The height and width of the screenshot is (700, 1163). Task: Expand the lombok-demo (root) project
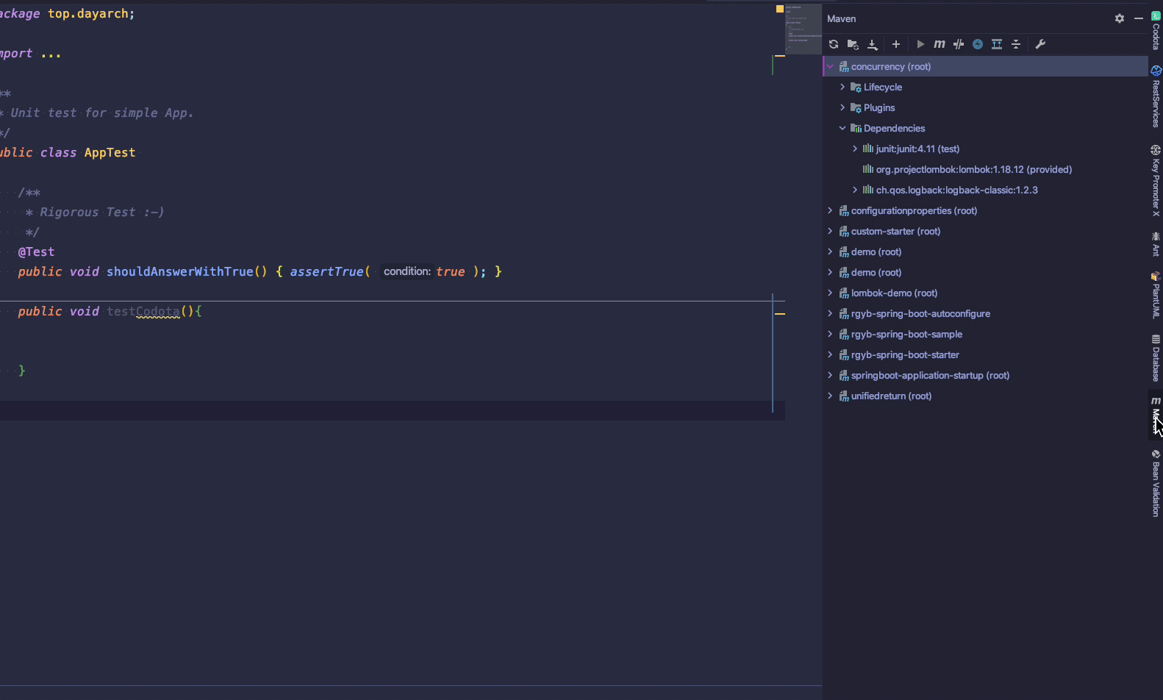tap(830, 293)
